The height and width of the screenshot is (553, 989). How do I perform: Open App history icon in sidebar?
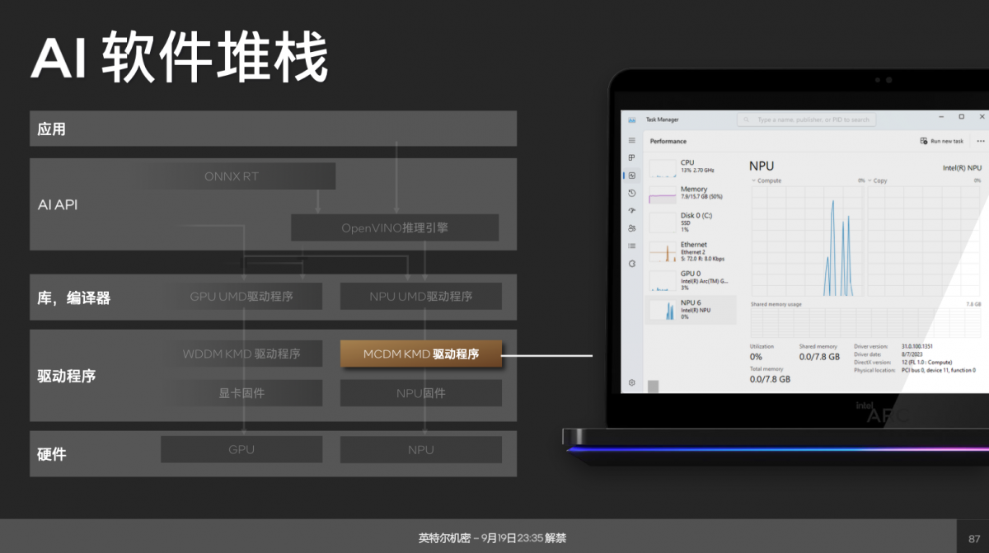coord(632,193)
